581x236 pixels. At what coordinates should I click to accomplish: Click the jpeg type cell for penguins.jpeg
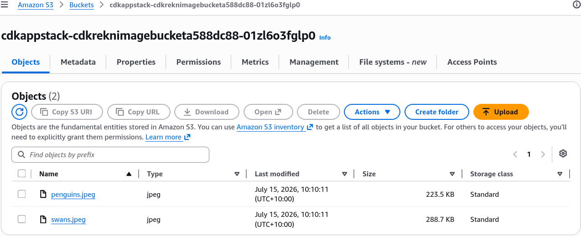[154, 195]
